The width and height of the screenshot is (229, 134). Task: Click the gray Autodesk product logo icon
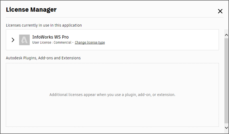[24, 40]
